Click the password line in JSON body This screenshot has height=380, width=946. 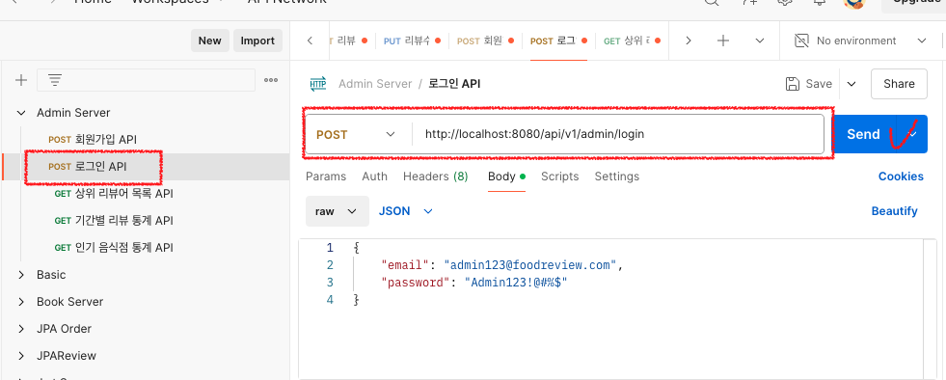tap(473, 283)
